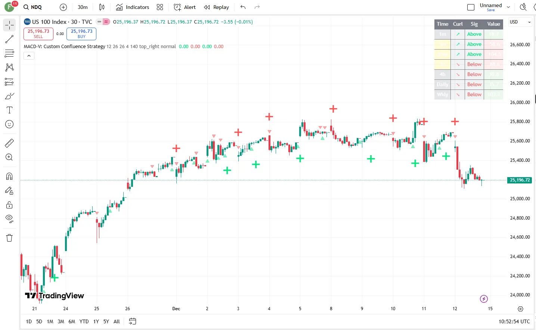536x330 pixels.
Task: Toggle lock all drawing tools
Action: [9, 205]
